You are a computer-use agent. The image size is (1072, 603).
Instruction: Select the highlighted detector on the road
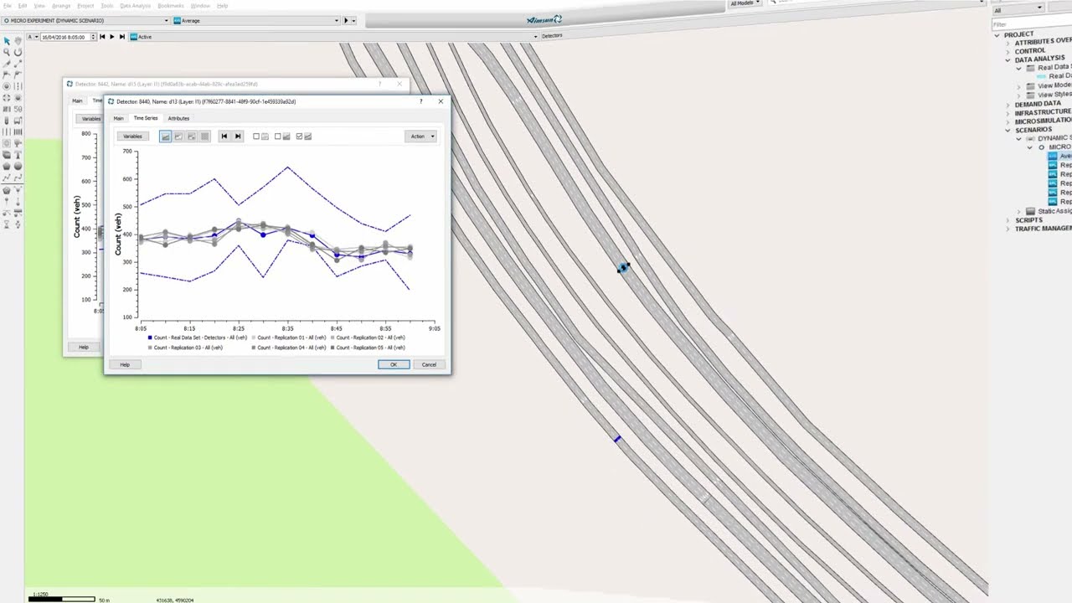623,268
